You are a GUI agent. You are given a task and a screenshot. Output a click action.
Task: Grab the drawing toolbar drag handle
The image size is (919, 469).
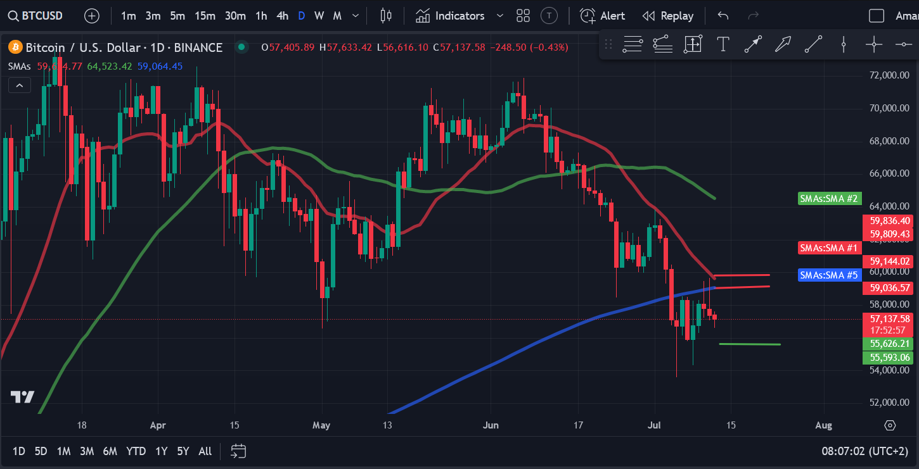[x=608, y=44]
